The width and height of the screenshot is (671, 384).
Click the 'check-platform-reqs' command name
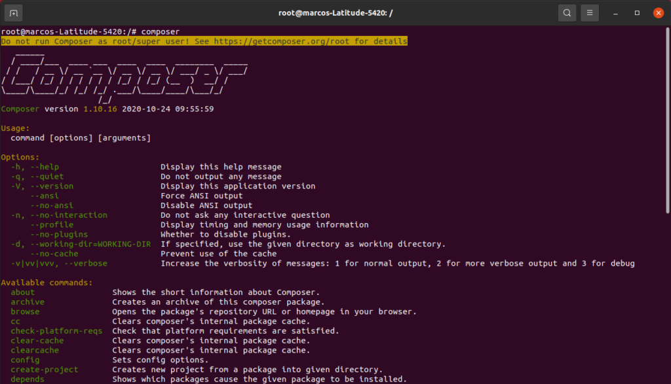56,331
